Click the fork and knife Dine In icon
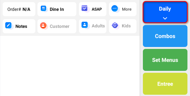The height and width of the screenshot is (96, 190). pos(44,8)
